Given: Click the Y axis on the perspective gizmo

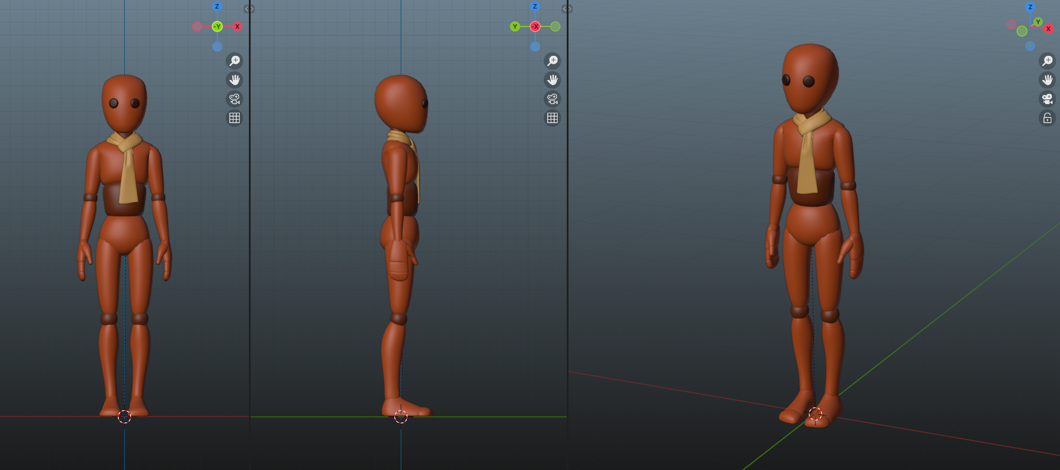Looking at the screenshot, I should click(1038, 22).
